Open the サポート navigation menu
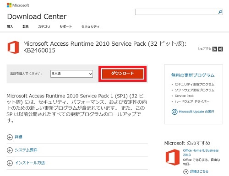 pos(66,27)
